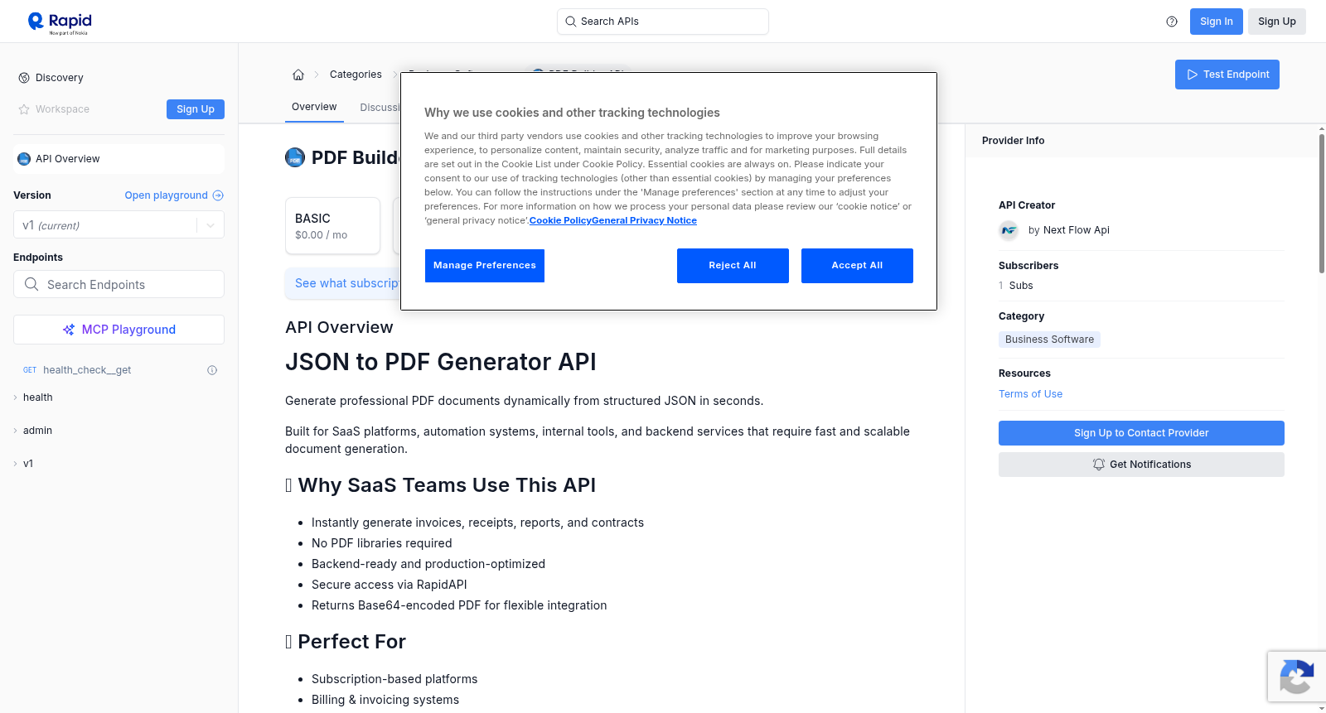Open the help question mark icon

coord(1172,22)
